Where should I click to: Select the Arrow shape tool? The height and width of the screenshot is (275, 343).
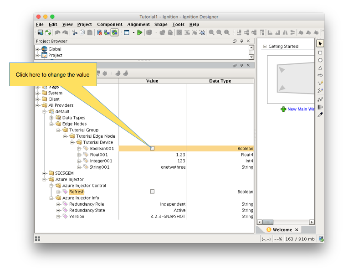click(320, 75)
